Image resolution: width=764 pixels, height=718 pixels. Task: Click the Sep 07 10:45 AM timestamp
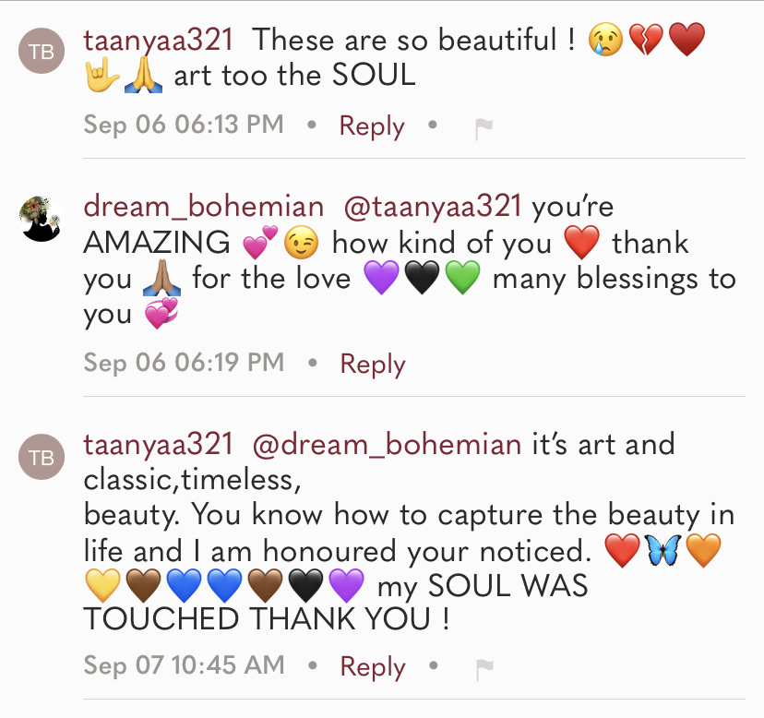184,665
